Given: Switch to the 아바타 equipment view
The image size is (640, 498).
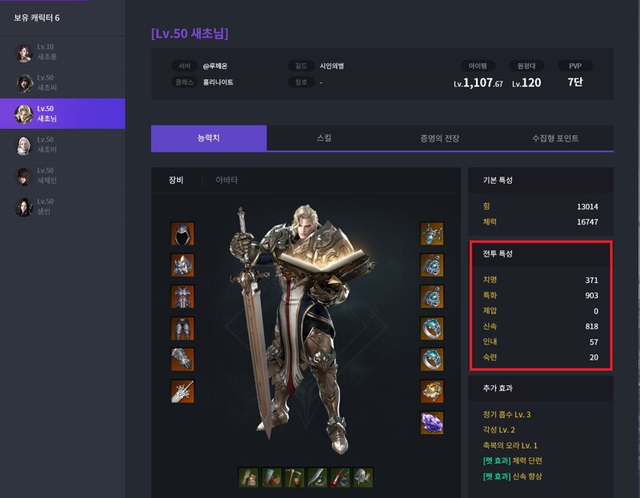Looking at the screenshot, I should coord(226,180).
